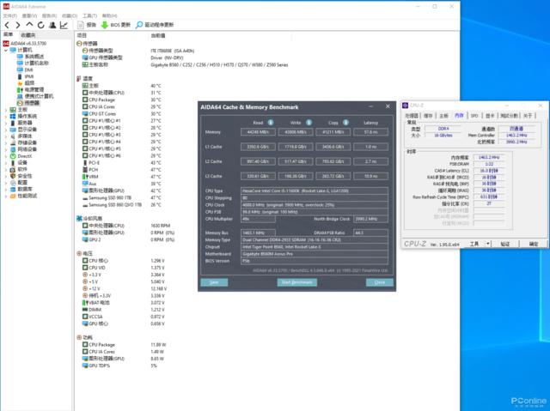This screenshot has width=550, height=411.
Task: Switch to the 收藏夹 favorites tab
Action: 28,35
